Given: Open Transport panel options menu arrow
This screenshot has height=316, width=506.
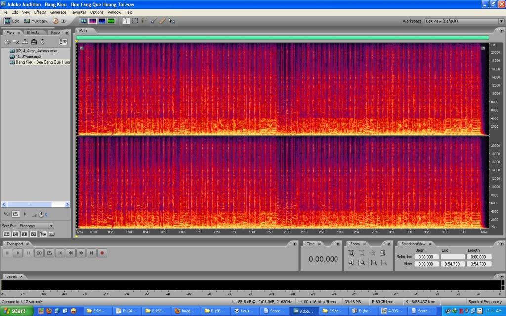Looking at the screenshot, I should point(295,244).
